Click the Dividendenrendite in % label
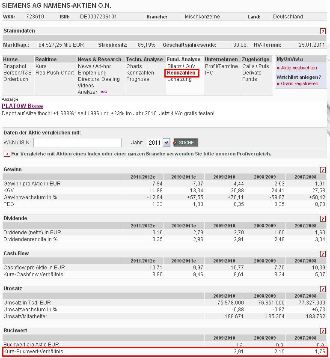Screen dimensions: 330x358 30,239
